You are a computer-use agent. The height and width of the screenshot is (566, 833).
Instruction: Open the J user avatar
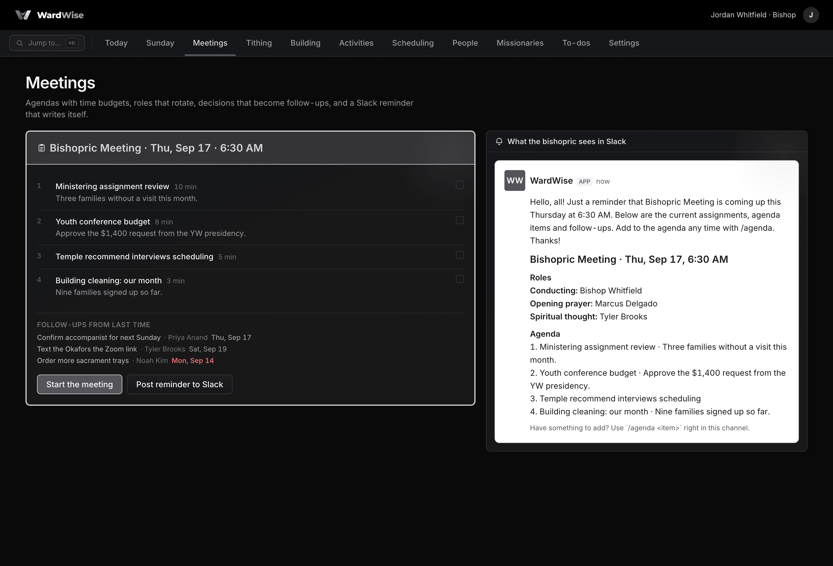[x=810, y=15]
